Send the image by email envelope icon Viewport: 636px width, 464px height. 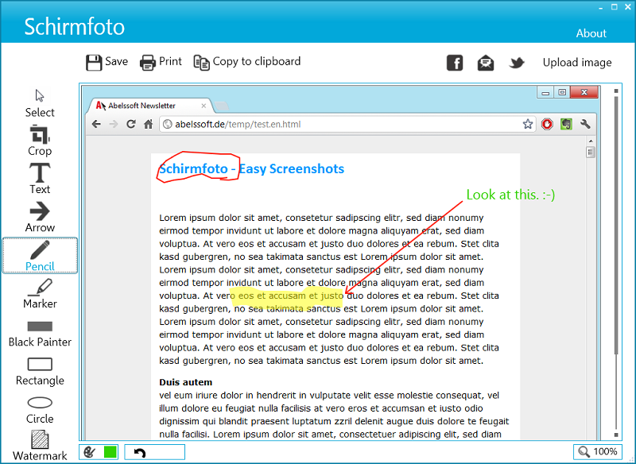[486, 64]
